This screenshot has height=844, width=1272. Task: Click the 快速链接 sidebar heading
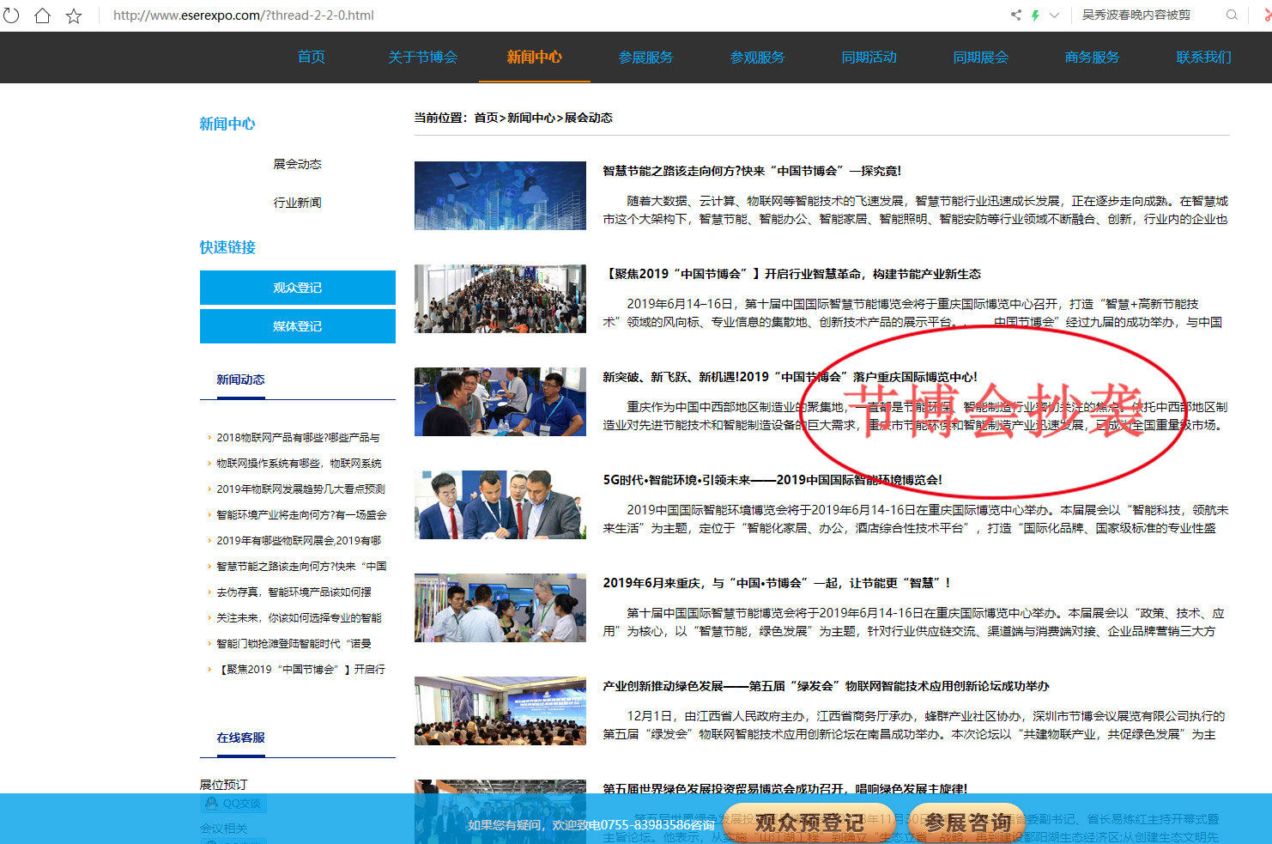click(x=227, y=247)
